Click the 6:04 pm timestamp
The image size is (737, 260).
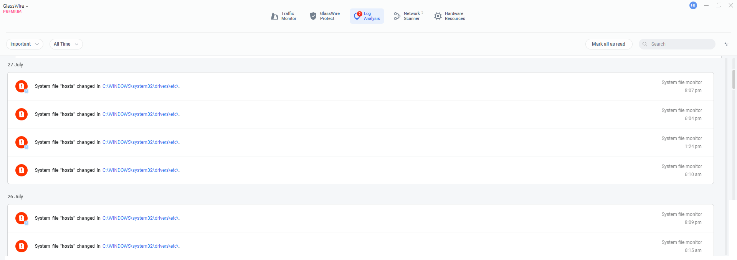pos(693,118)
